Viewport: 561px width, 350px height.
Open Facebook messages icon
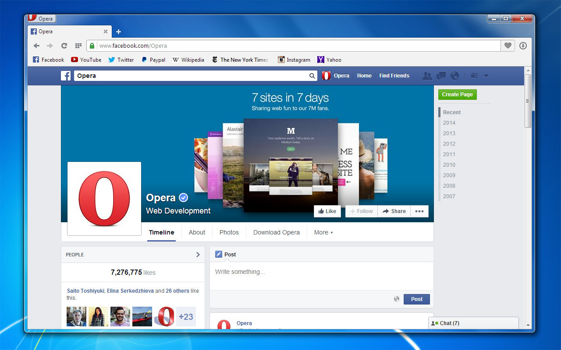pos(441,76)
